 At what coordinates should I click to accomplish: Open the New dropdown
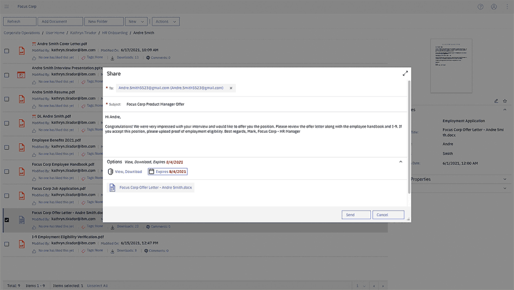click(x=136, y=22)
